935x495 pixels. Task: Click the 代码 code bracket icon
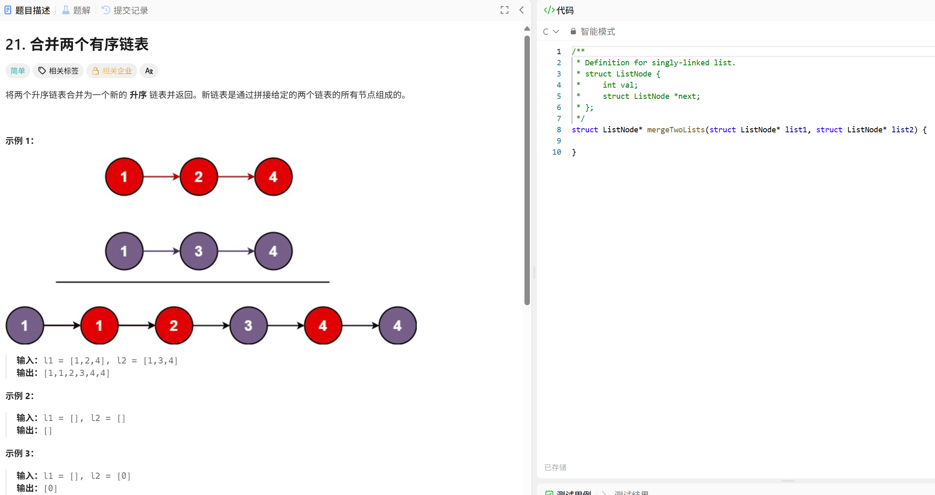click(549, 10)
